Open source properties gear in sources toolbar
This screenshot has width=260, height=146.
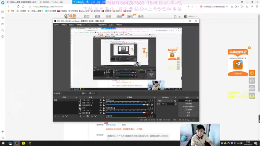(x=87, y=116)
